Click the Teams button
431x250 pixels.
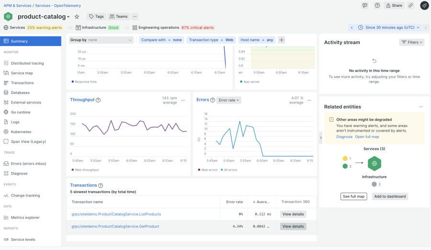pos(118,16)
